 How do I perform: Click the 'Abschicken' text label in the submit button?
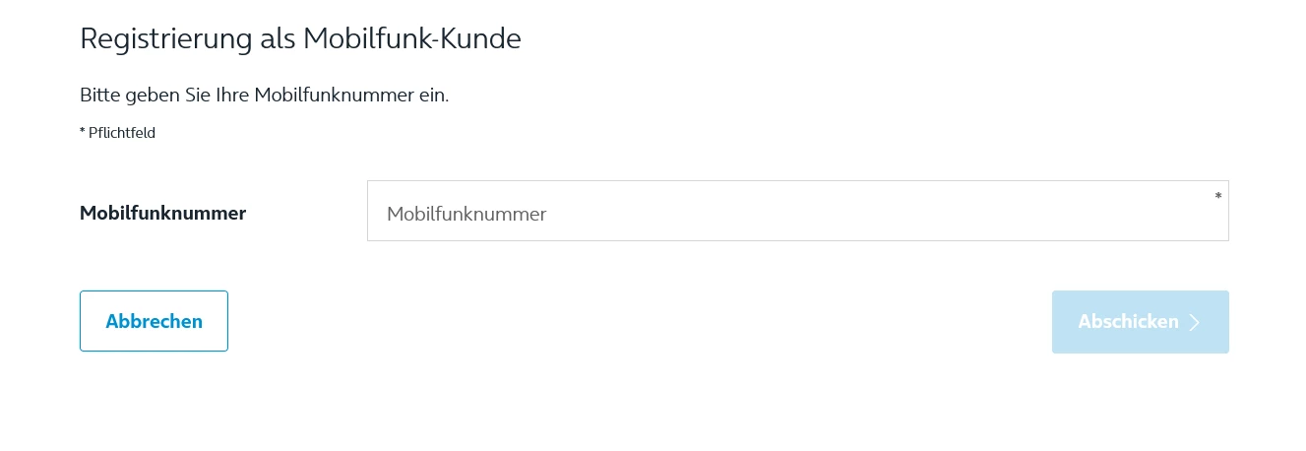pyautogui.click(x=1128, y=322)
